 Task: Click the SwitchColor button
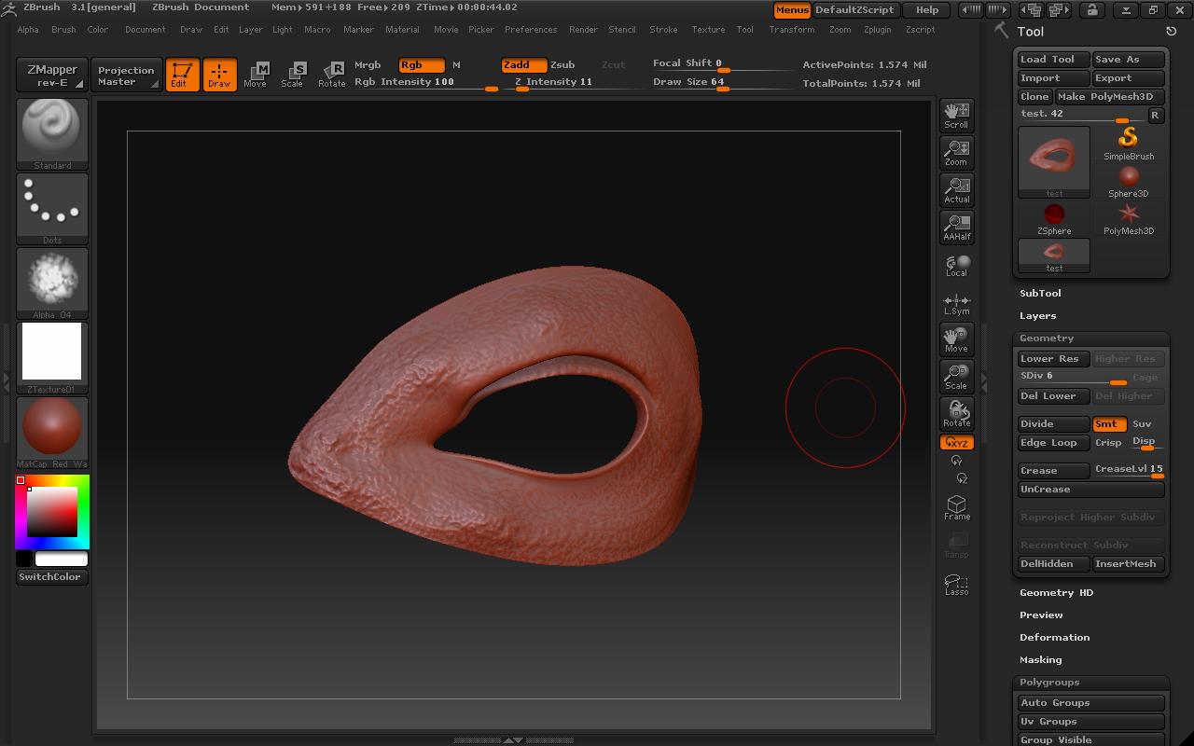pyautogui.click(x=52, y=577)
